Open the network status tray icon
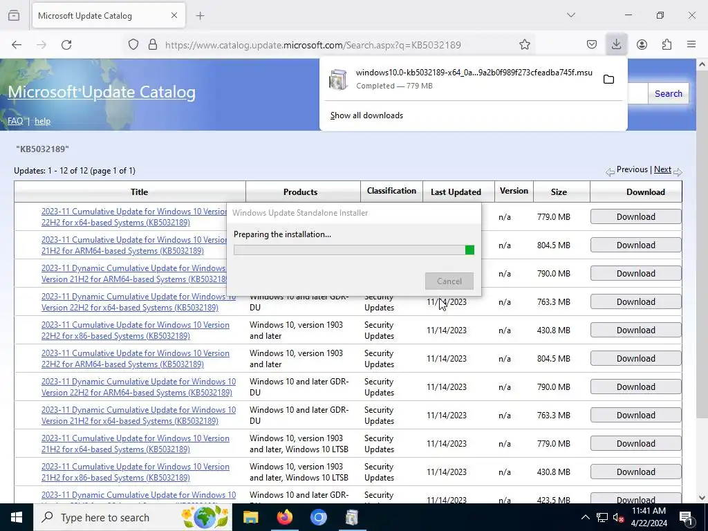Screen dimensions: 708x531 pyautogui.click(x=602, y=517)
